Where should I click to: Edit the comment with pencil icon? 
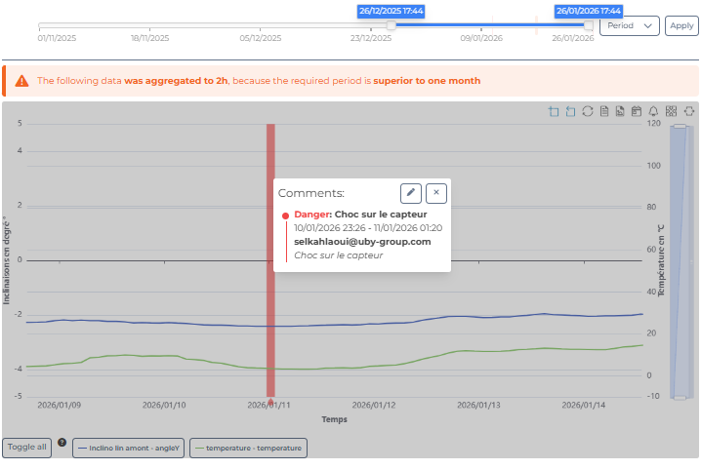[411, 193]
